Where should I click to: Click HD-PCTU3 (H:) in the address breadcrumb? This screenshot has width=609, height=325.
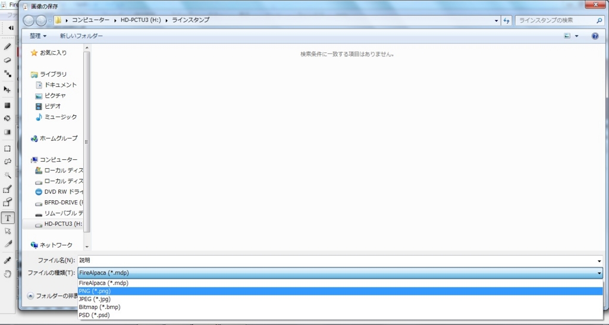click(x=140, y=20)
